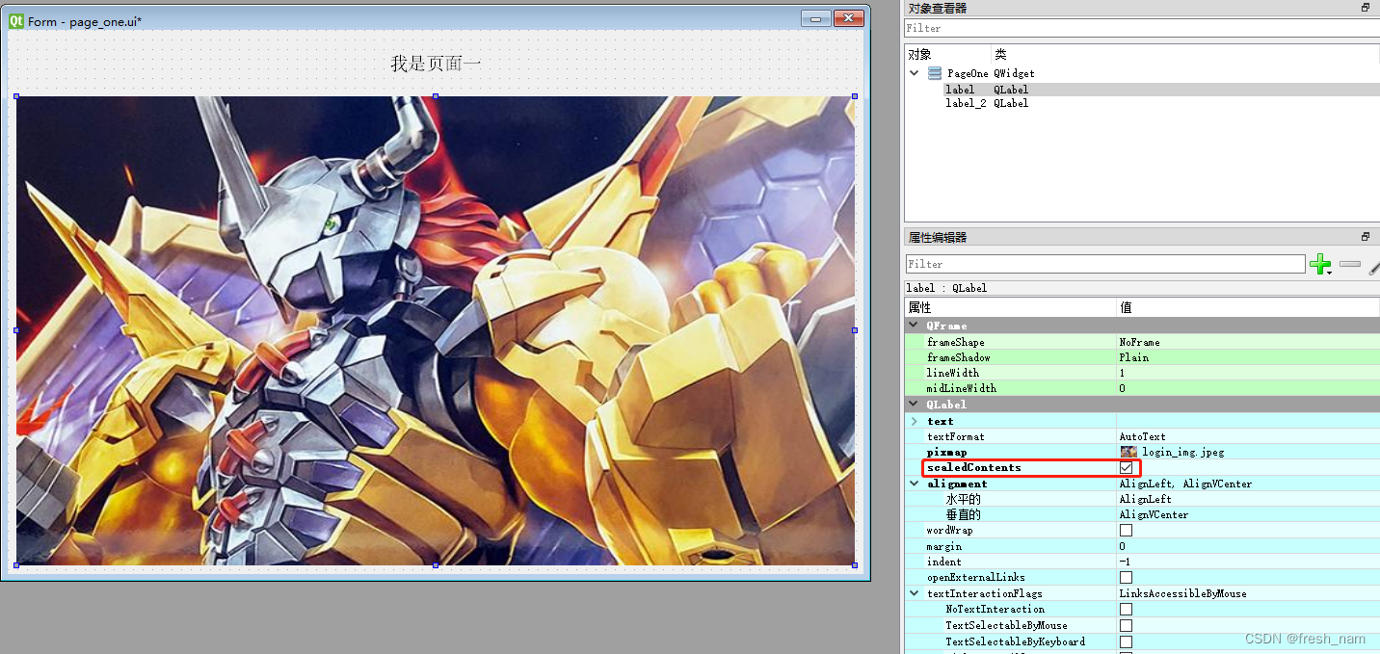The height and width of the screenshot is (654, 1380).
Task: Click the 垂直的 value AlignVCenter
Action: pos(1154,514)
